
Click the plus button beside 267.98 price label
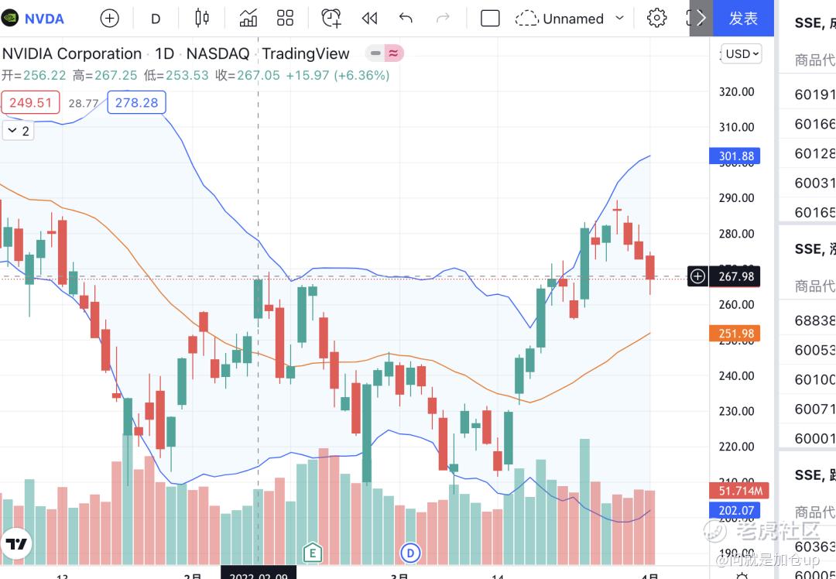[697, 276]
